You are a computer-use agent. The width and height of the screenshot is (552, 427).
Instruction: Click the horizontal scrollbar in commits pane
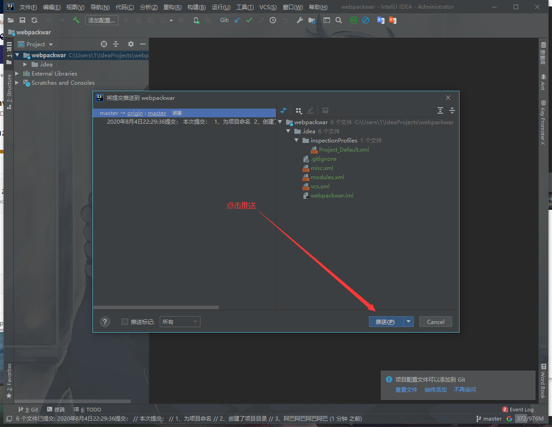tap(156, 307)
